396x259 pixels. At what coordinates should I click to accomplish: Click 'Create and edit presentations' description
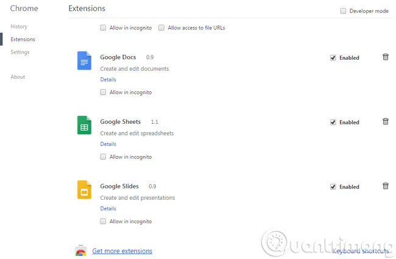tap(138, 198)
